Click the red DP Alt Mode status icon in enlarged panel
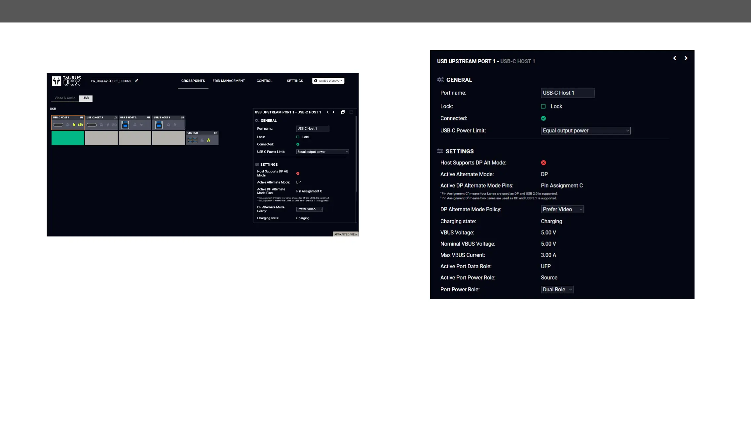The image size is (751, 422). (x=544, y=163)
